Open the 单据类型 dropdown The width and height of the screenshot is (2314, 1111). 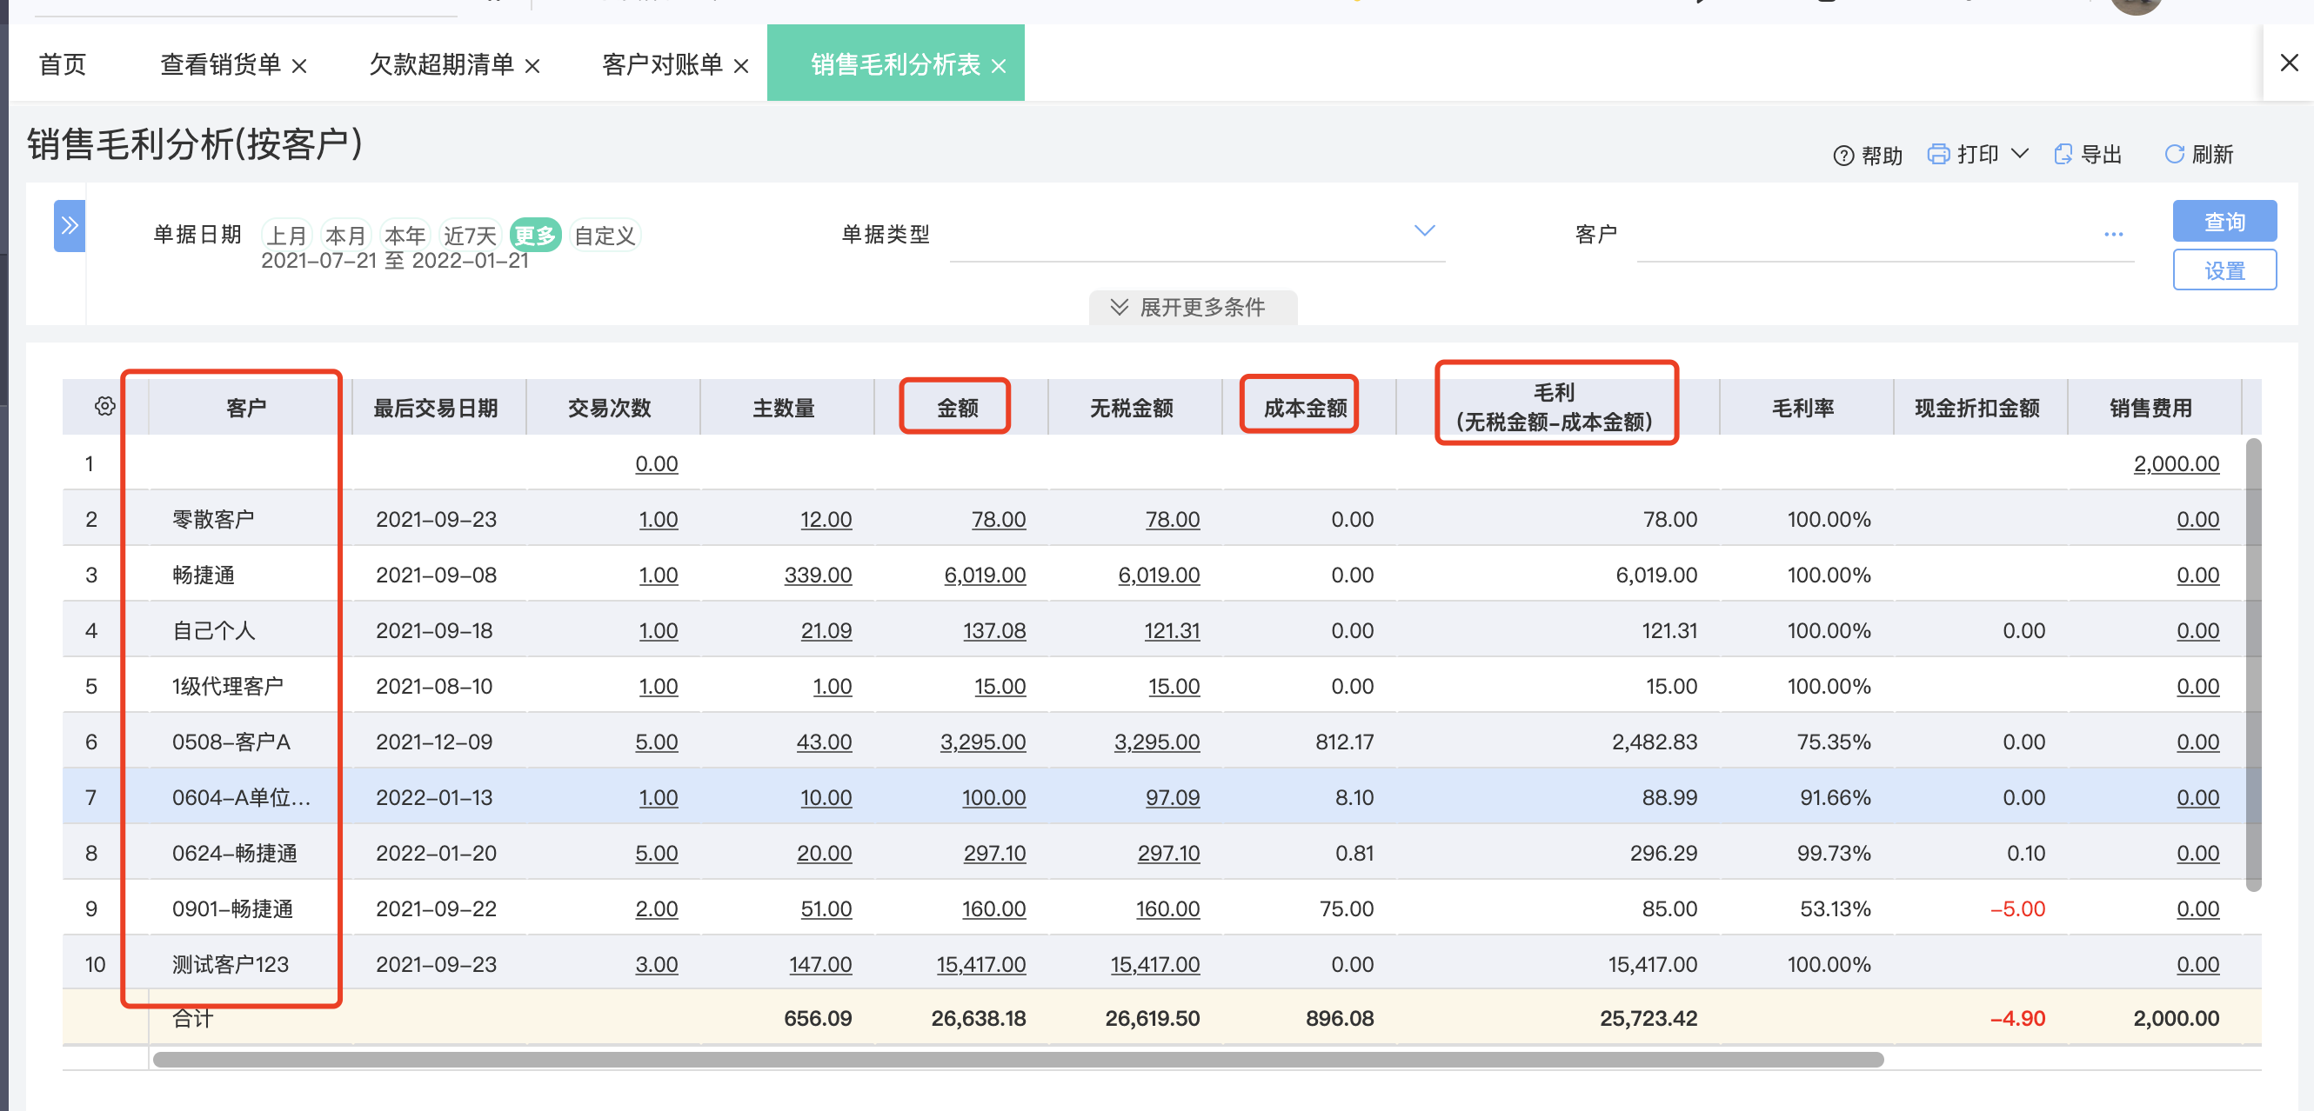click(x=1197, y=233)
